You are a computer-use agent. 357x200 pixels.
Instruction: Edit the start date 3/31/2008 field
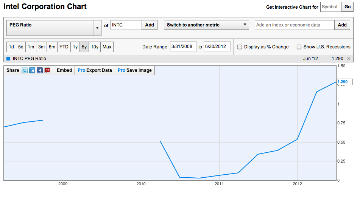coord(183,47)
